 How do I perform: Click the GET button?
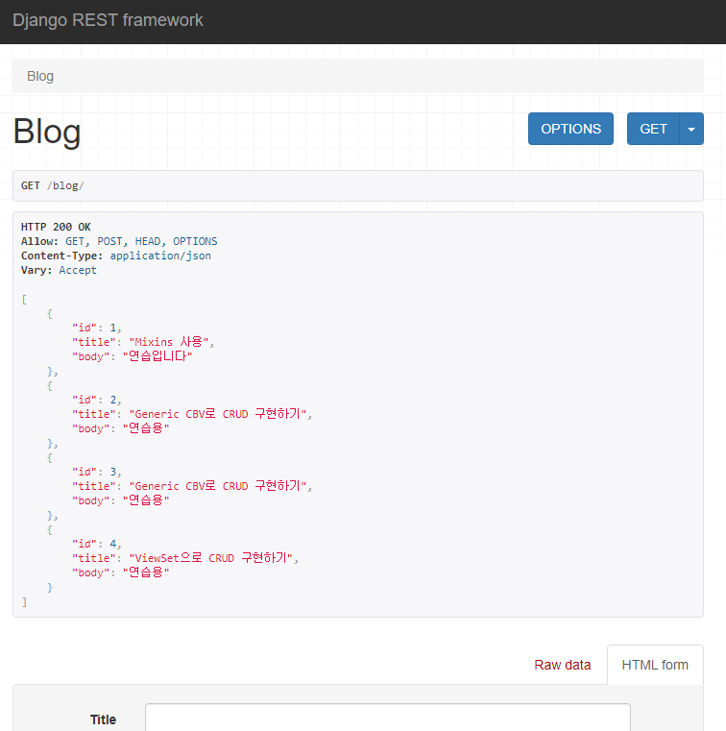pyautogui.click(x=653, y=129)
